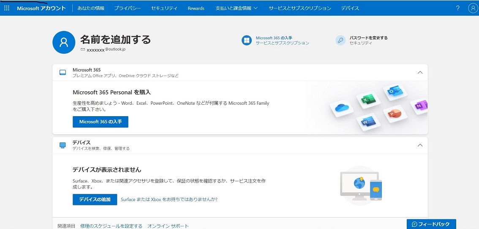479x229 pixels.
Task: Click the 関連項目 label
Action: point(66,226)
